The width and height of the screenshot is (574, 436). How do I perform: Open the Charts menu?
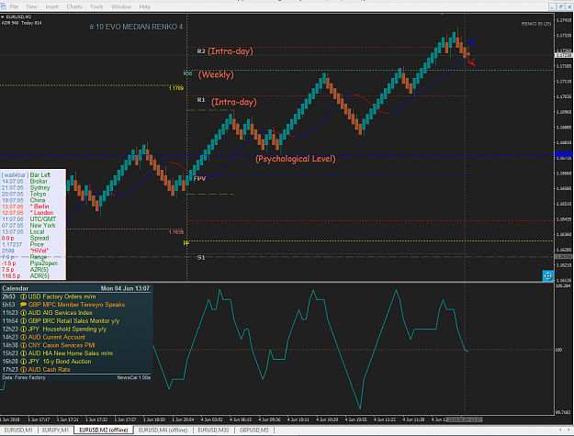click(74, 6)
